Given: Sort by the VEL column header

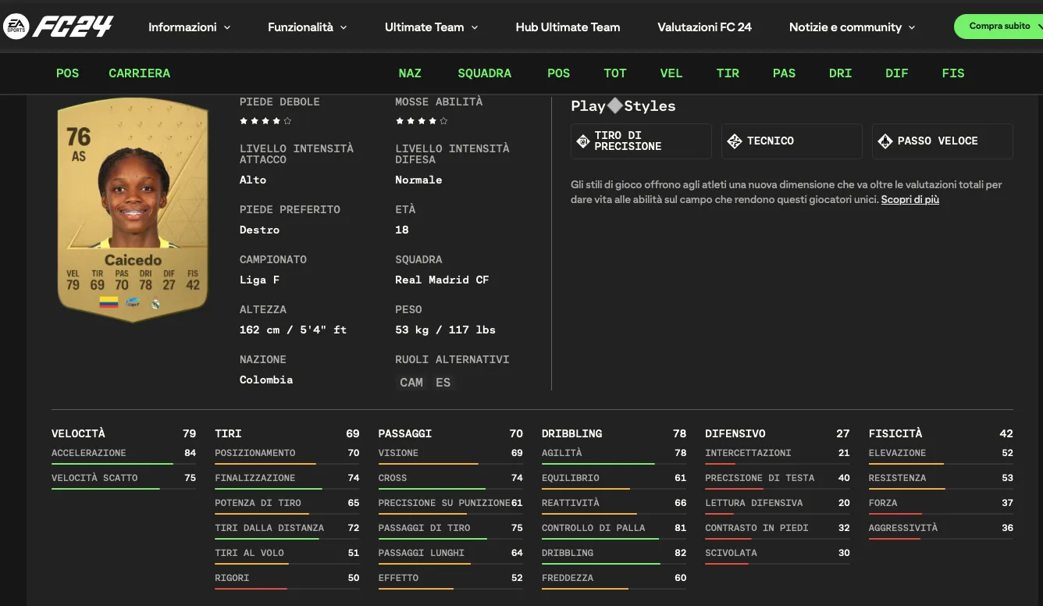Looking at the screenshot, I should pyautogui.click(x=671, y=73).
